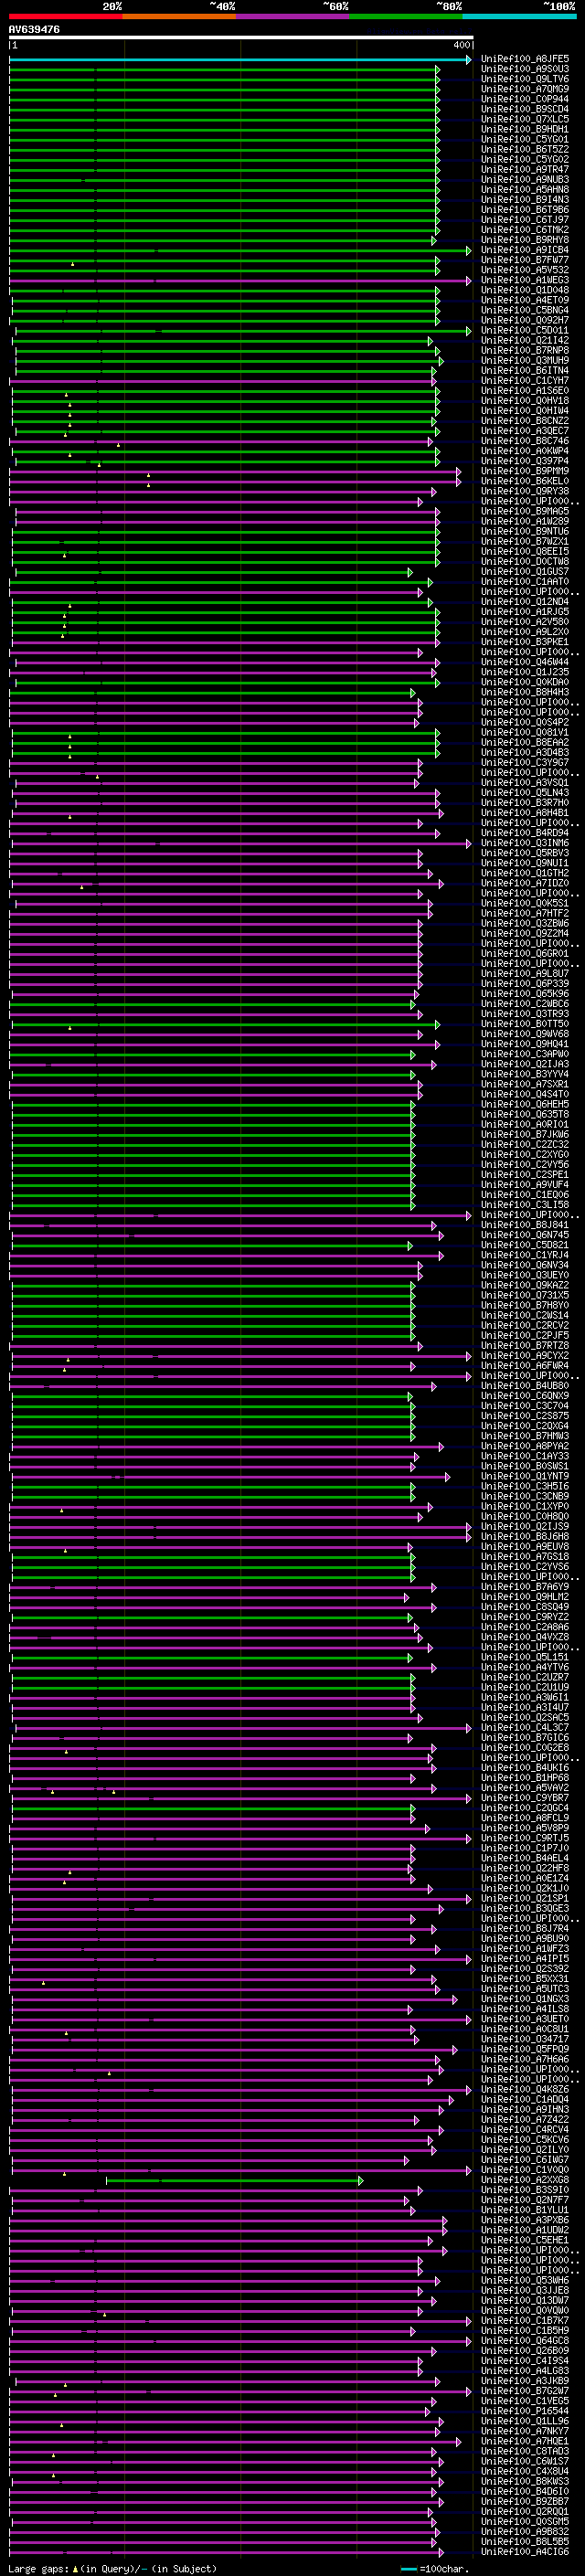Select the UniRef100_A9NUB3 entry
The image size is (585, 2576).
[525, 180]
